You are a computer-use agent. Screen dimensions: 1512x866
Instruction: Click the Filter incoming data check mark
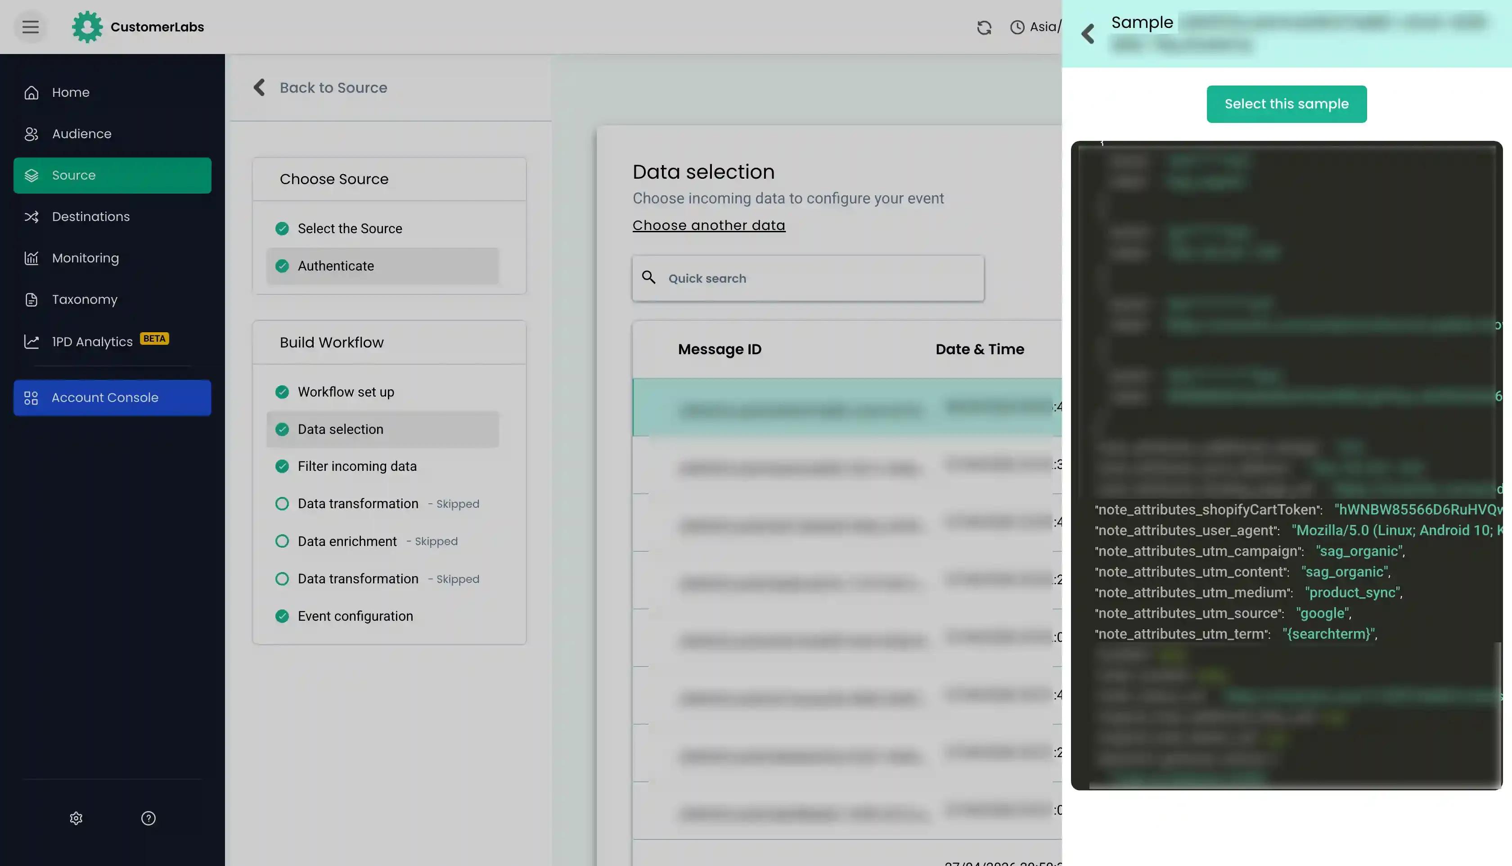click(x=283, y=466)
